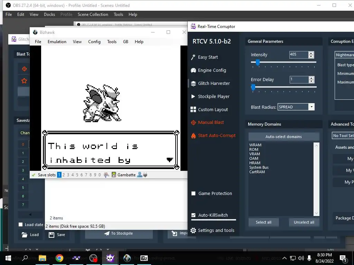The width and height of the screenshot is (354, 265).
Task: Open Chrome from taskbar
Action: (59, 258)
